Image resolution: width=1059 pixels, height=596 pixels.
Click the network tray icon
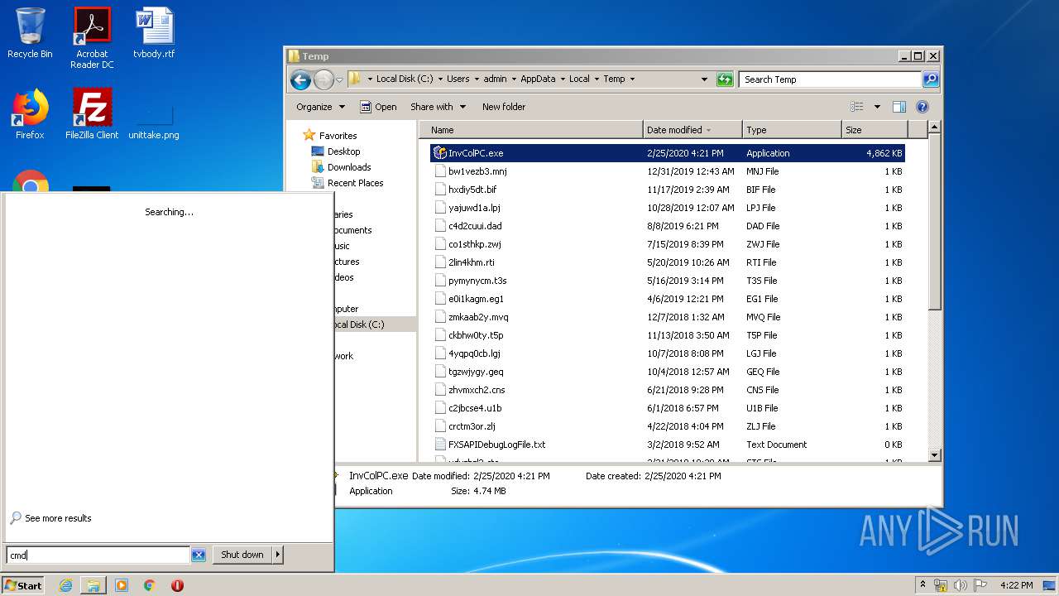point(941,585)
